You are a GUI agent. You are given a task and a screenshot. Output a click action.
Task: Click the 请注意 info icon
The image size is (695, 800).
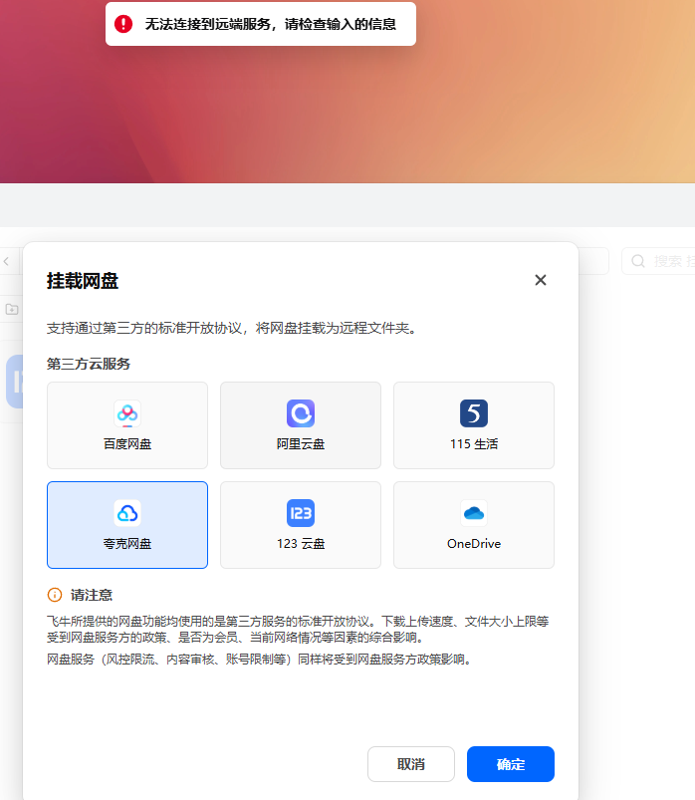pos(55,595)
